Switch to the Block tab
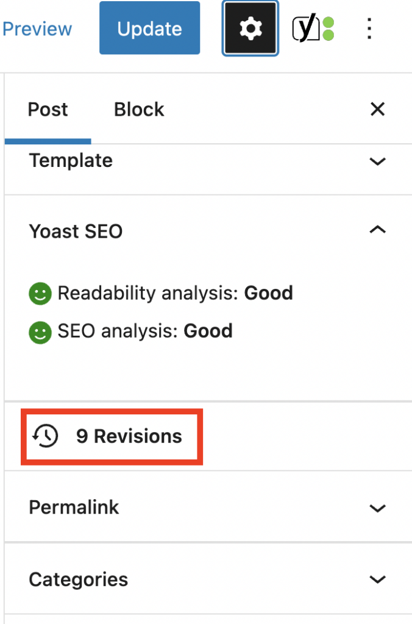Screen dimensions: 412x624 click(x=138, y=109)
